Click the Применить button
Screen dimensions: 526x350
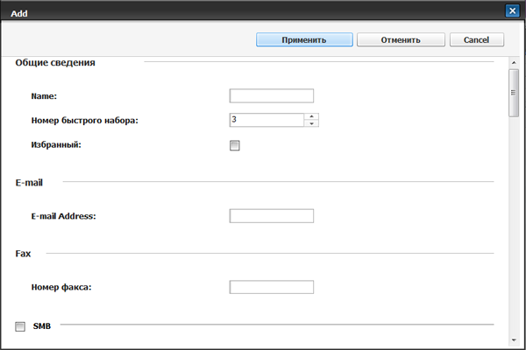coord(304,39)
